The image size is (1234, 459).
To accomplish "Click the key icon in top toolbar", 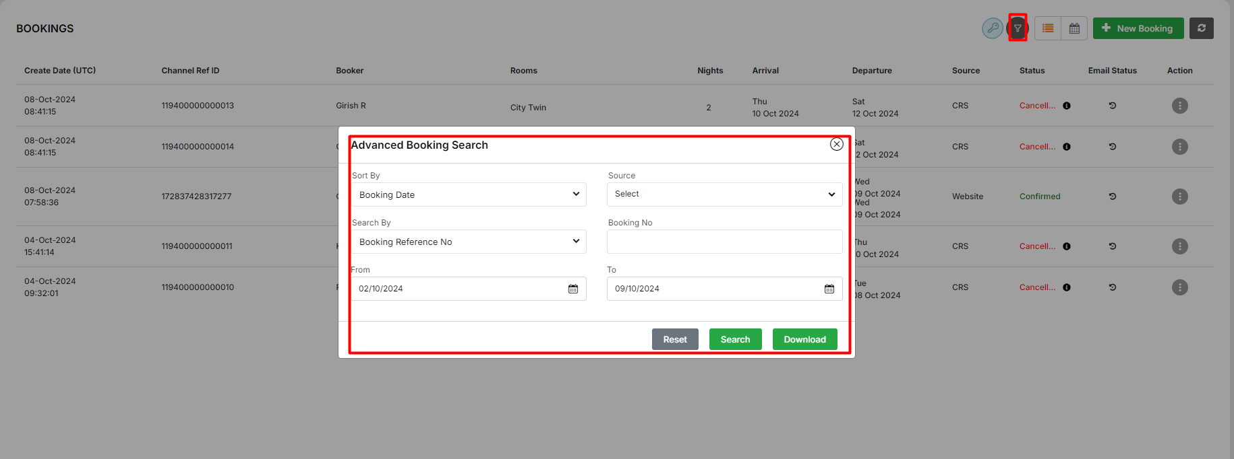I will [992, 28].
